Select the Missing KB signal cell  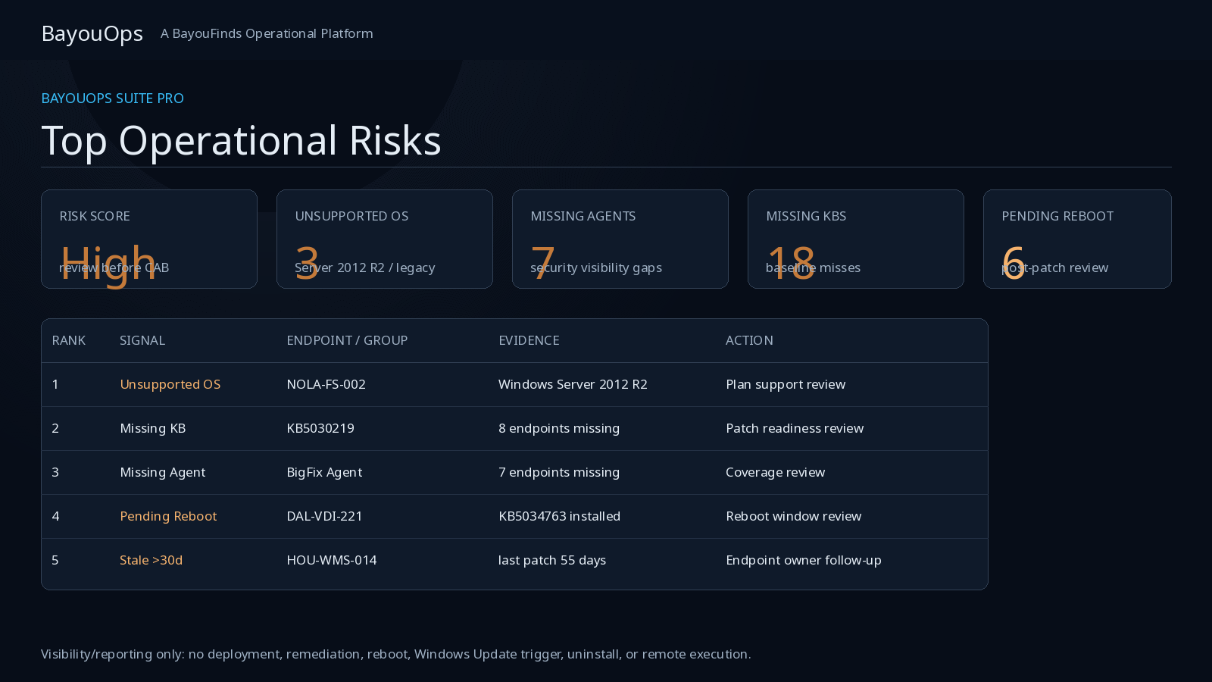[152, 428]
